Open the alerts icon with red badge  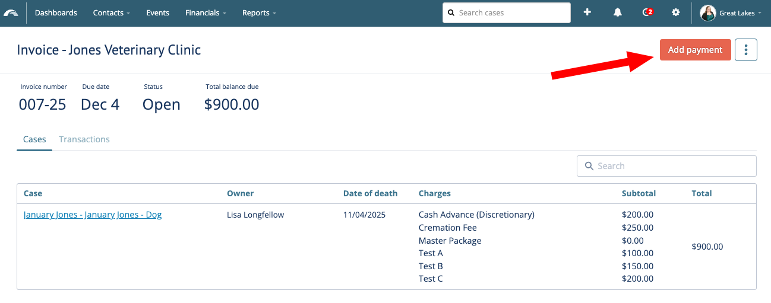point(647,12)
